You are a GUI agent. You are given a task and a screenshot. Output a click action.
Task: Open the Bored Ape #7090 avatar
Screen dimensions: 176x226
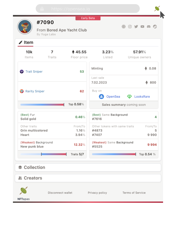(x=25, y=27)
